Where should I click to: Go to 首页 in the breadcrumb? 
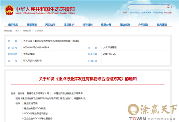pyautogui.click(x=17, y=31)
